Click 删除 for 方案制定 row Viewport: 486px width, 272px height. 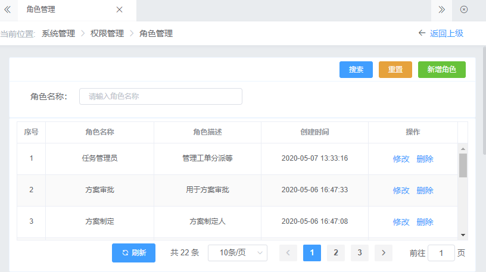(425, 222)
